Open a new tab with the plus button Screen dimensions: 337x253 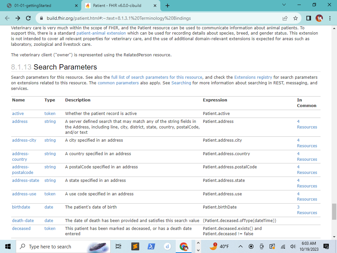(168, 6)
